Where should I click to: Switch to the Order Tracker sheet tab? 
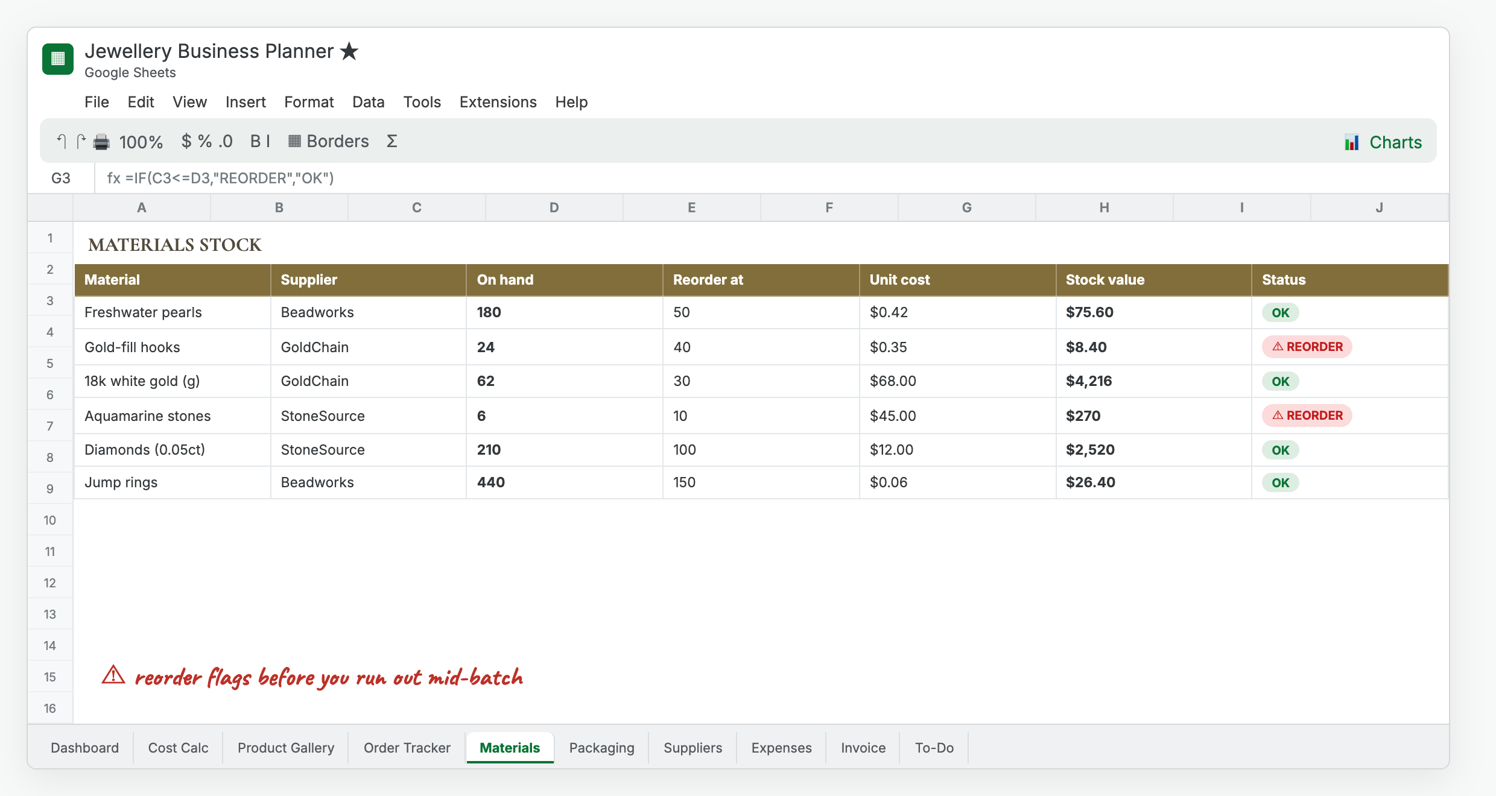coord(407,748)
